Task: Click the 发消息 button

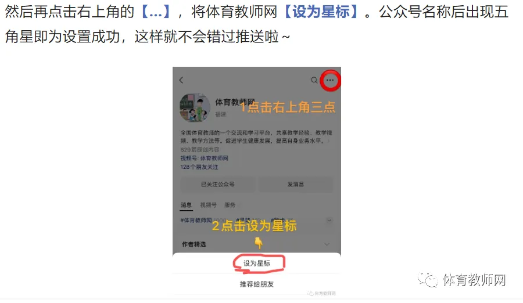Action: click(x=296, y=185)
